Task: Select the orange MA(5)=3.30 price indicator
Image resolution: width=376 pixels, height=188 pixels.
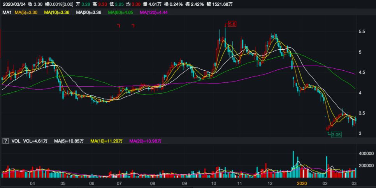Action: coord(26,12)
